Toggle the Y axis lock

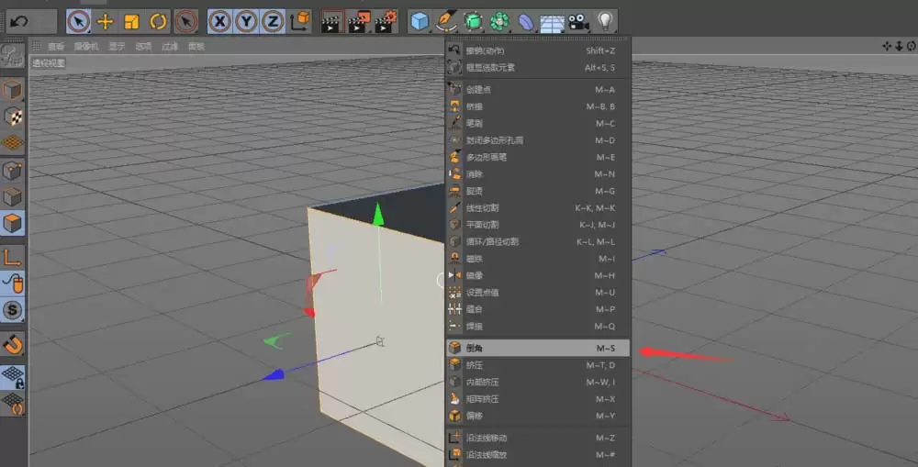(246, 22)
